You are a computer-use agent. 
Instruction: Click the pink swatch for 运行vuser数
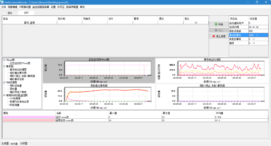pyautogui.click(x=29, y=117)
